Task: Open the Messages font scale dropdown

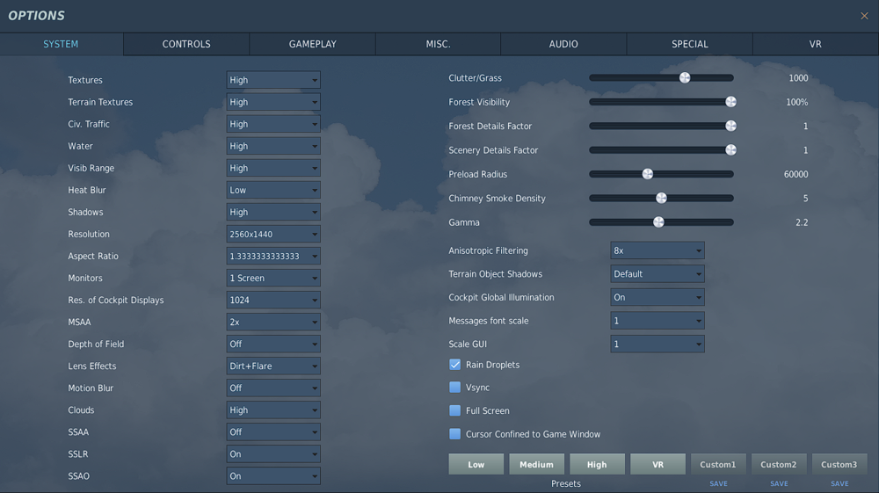Action: (x=657, y=321)
